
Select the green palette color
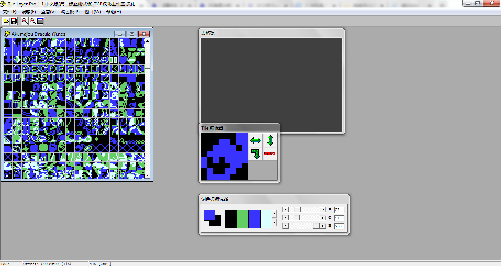click(x=243, y=219)
